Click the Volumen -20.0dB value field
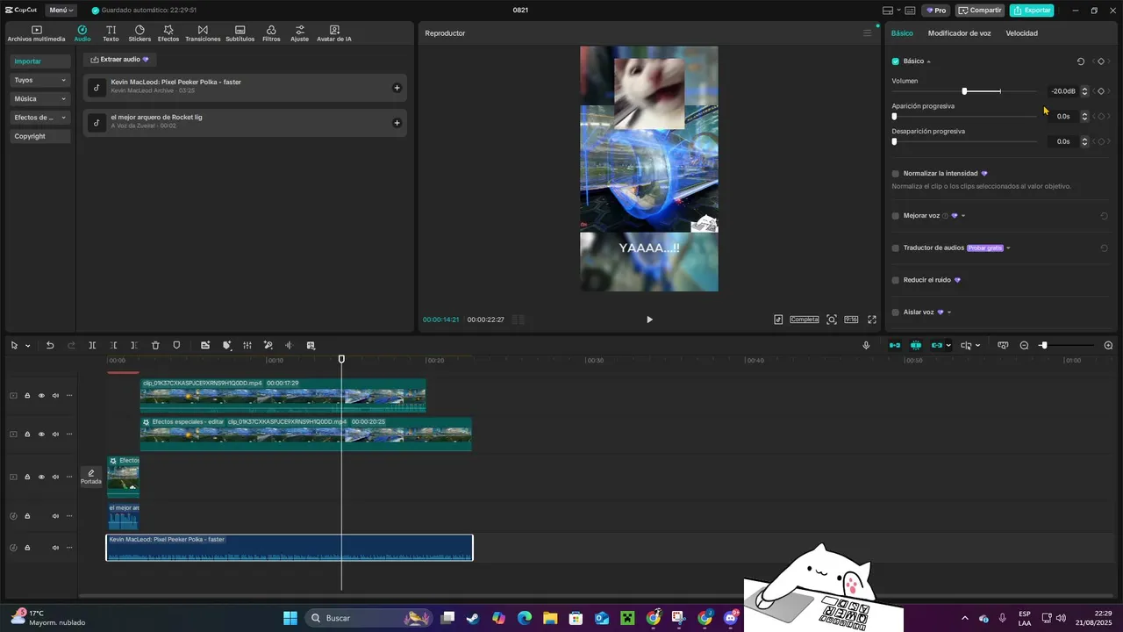Screen dimensions: 1123x632 point(1062,91)
